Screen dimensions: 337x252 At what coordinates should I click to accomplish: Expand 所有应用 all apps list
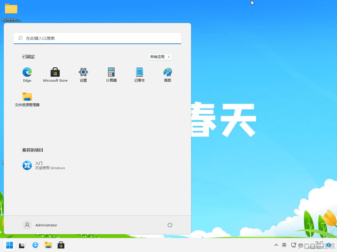[x=160, y=57]
